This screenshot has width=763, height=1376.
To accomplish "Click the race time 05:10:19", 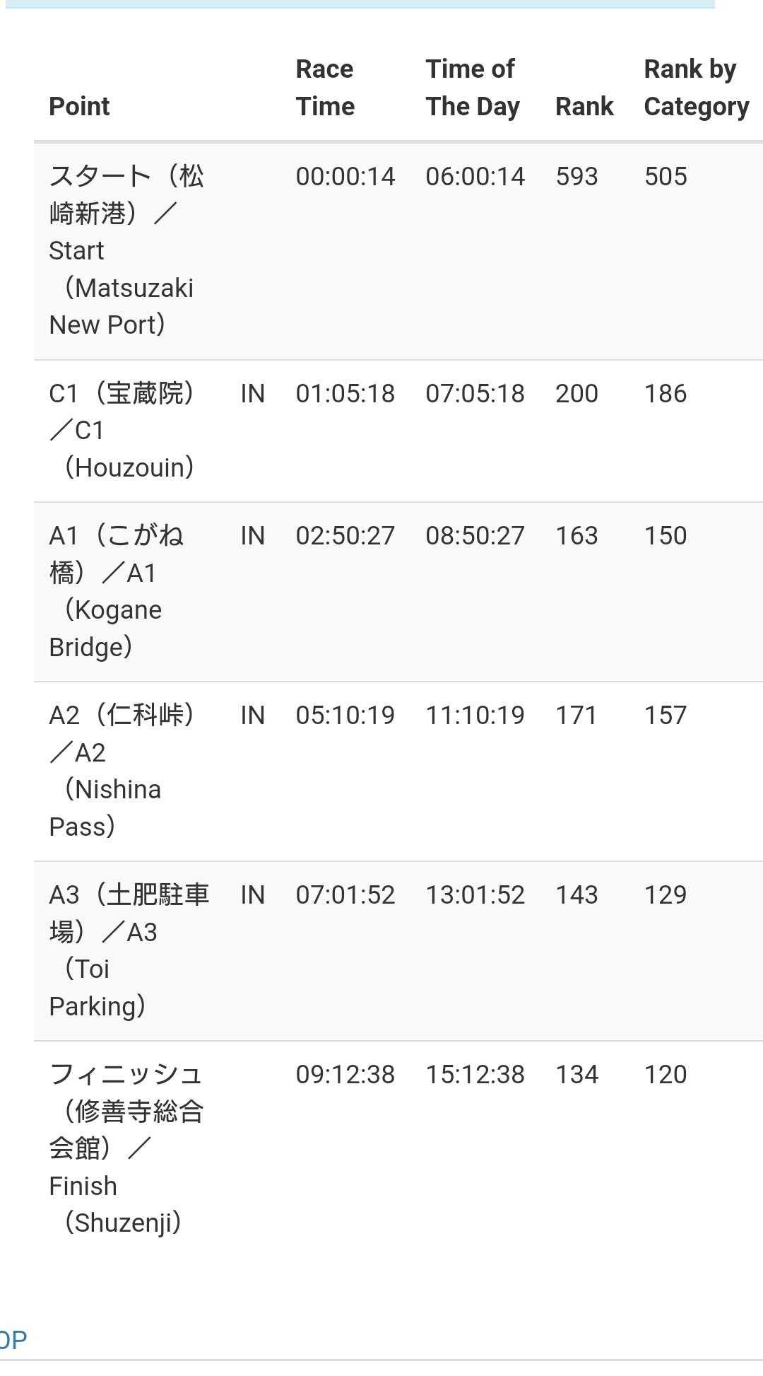I will [x=345, y=715].
